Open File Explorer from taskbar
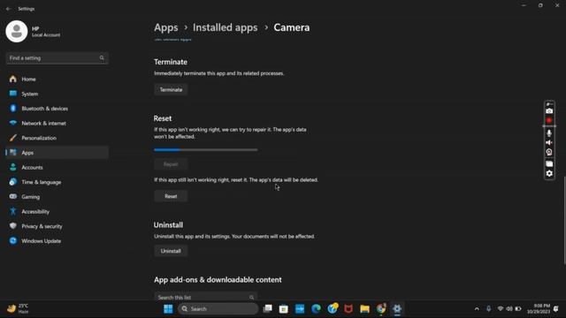This screenshot has width=566, height=318. click(x=364, y=309)
